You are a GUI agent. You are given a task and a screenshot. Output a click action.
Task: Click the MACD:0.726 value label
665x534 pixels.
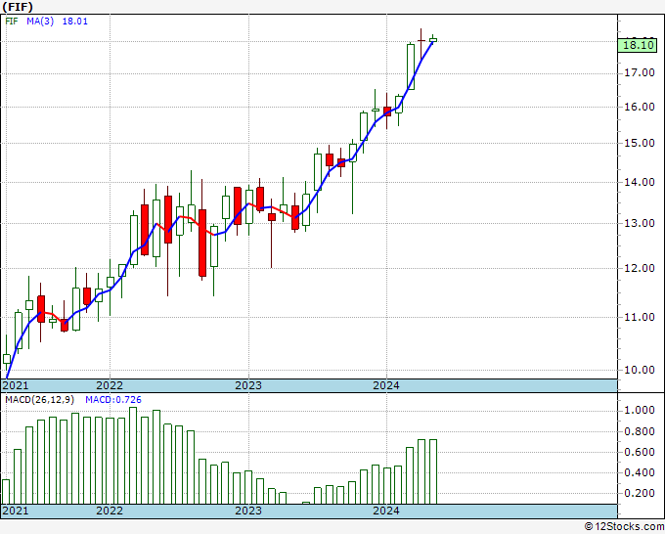point(113,400)
